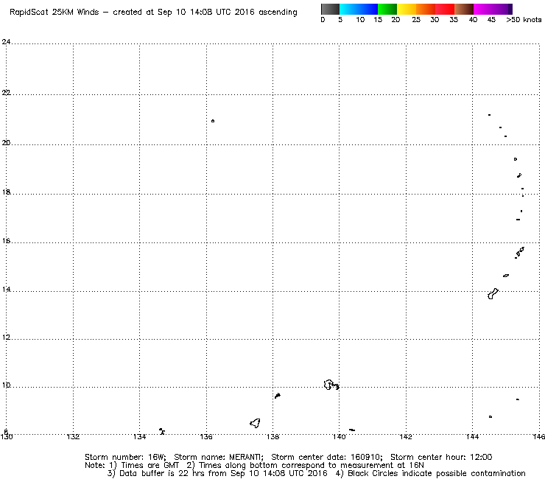This screenshot has height=479, width=545.
Task: Click the 'Data buffer is 22 hrs' note
Action: [218, 473]
